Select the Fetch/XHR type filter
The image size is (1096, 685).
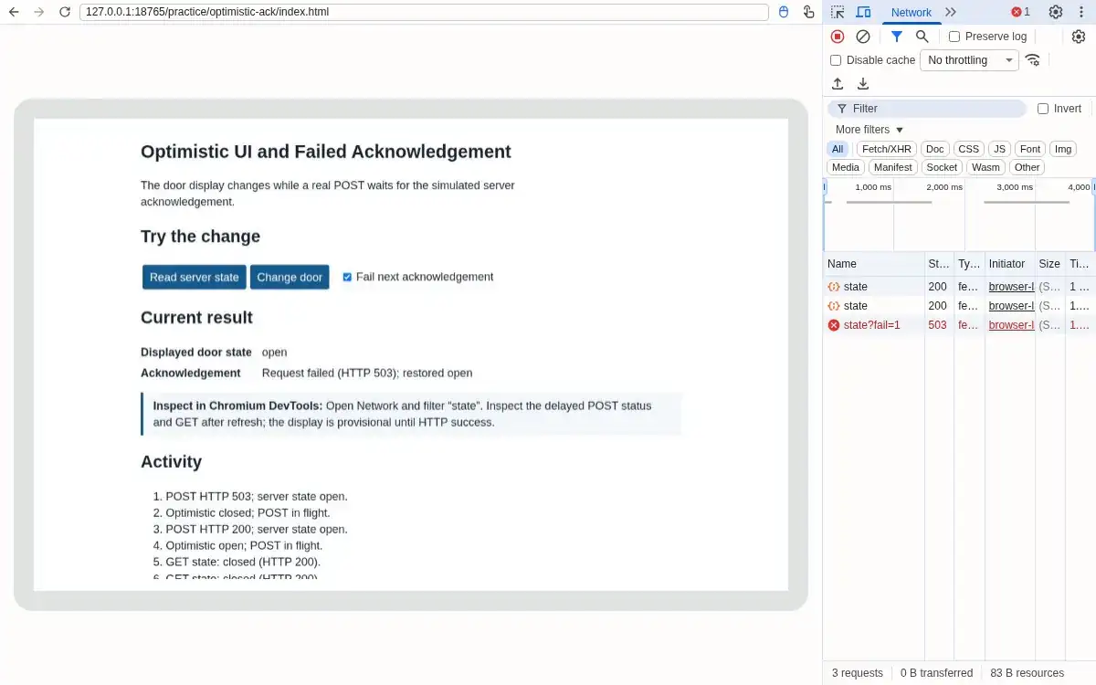coord(887,149)
